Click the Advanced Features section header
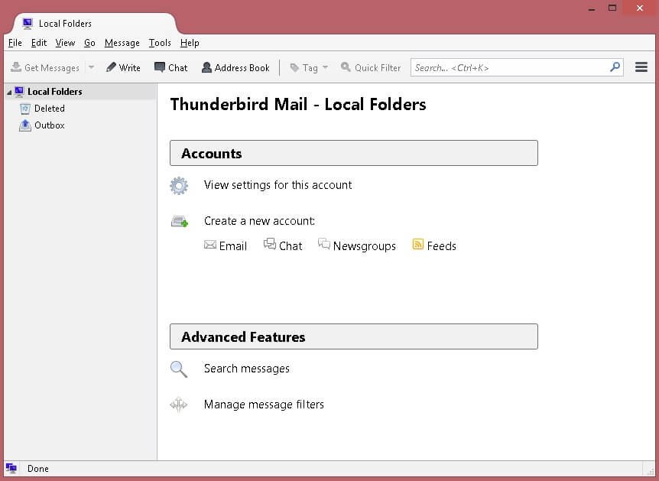Viewport: 659px width, 481px height. coord(354,336)
